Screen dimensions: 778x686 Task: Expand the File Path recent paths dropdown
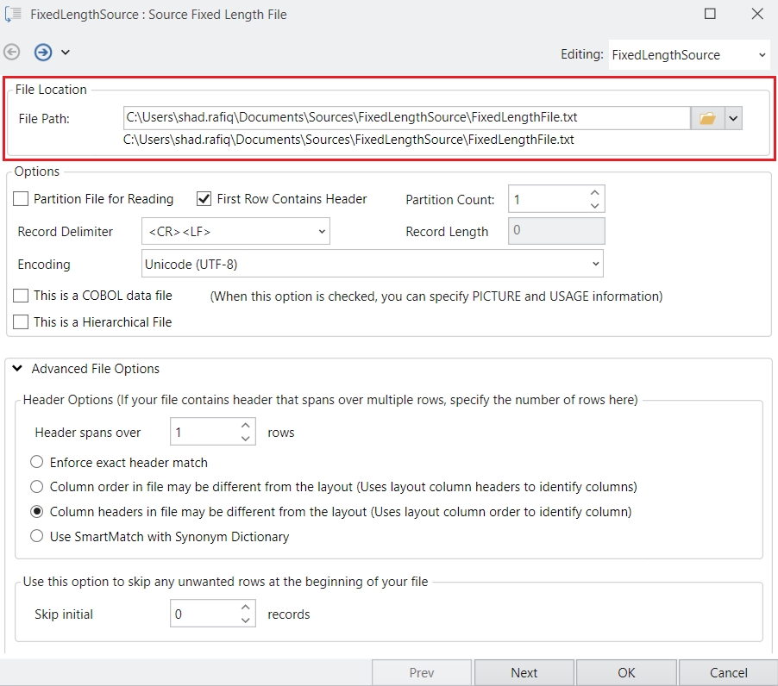click(733, 118)
